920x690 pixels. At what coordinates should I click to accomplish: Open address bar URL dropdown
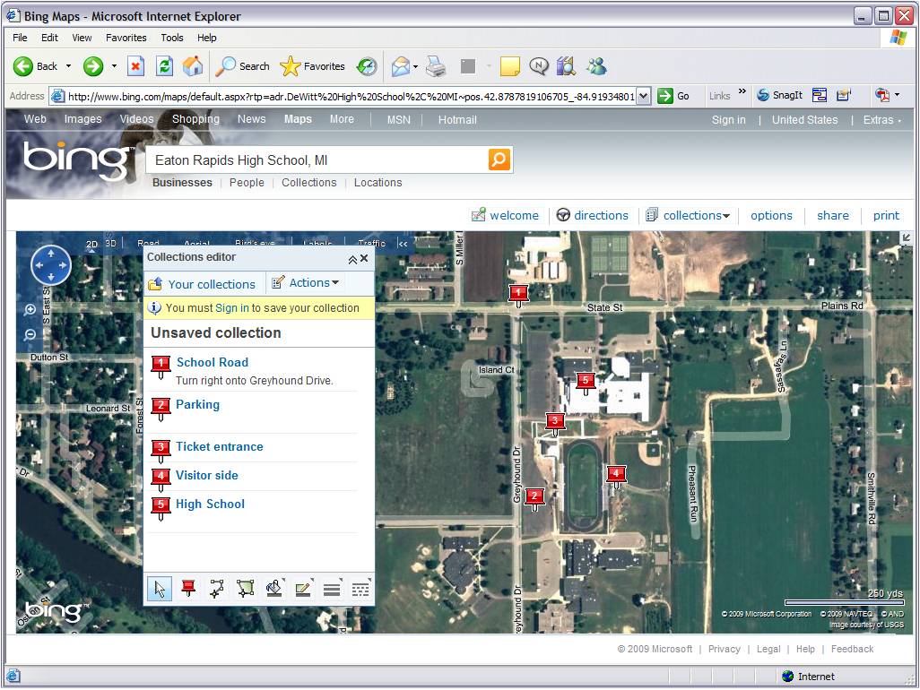(644, 96)
